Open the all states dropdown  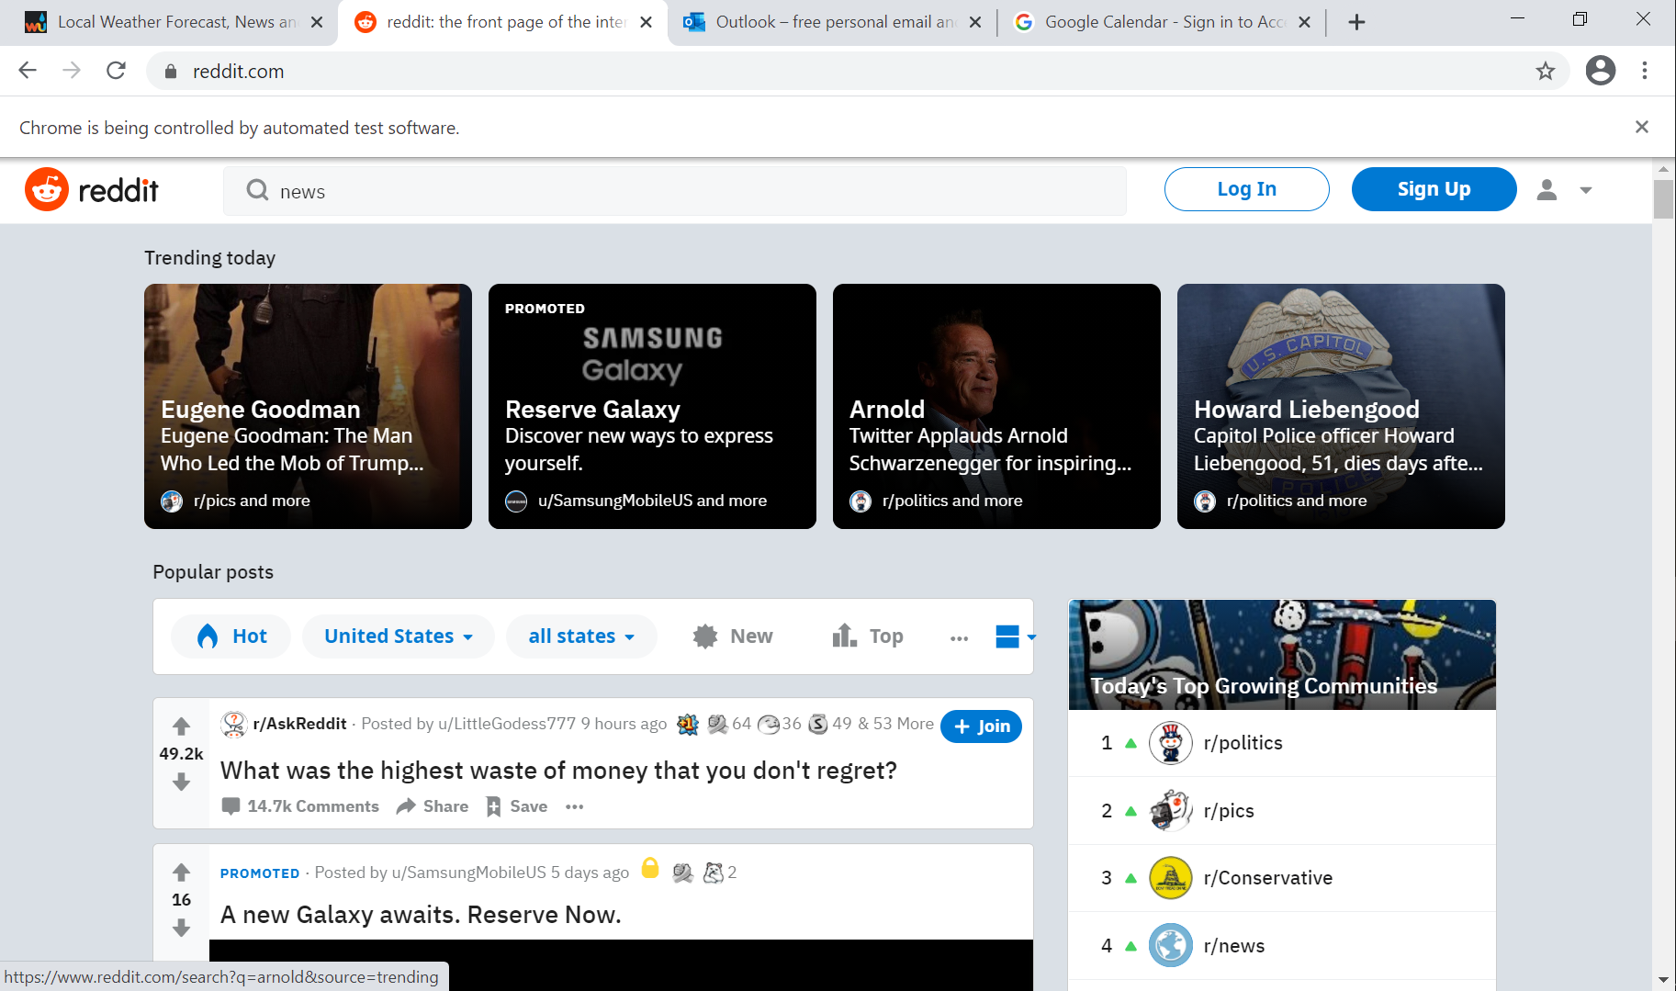581,636
